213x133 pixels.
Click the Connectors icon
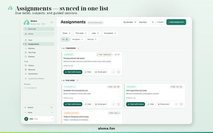pyautogui.click(x=26, y=74)
